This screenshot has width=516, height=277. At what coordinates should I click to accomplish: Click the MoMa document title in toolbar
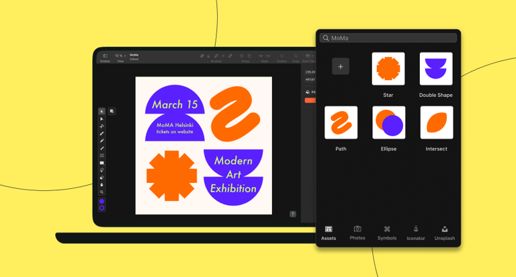(x=134, y=55)
